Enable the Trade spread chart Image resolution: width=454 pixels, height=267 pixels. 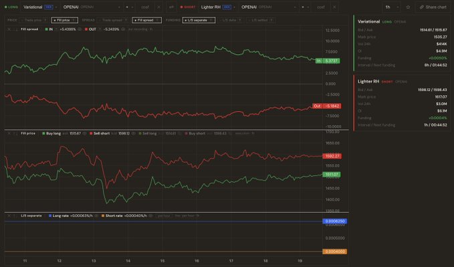[x=113, y=20]
